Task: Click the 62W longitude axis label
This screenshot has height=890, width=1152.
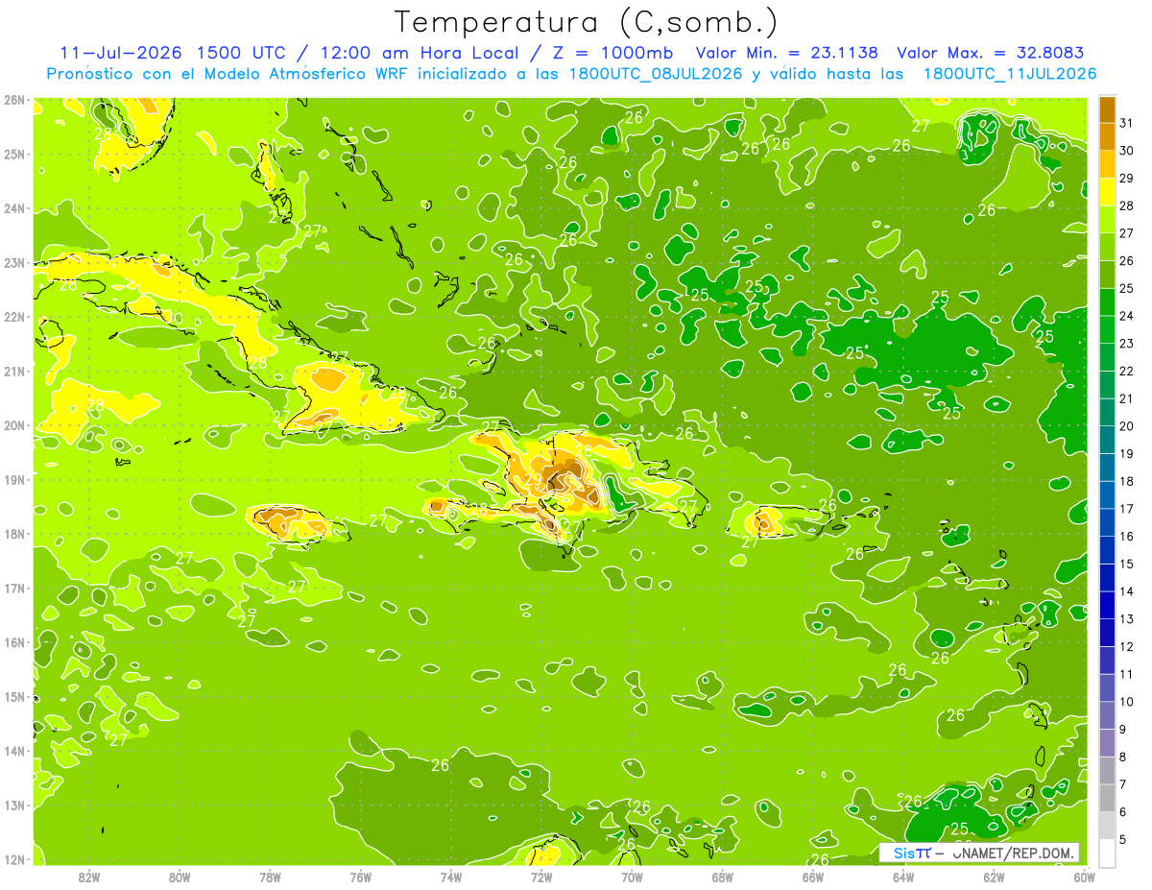Action: click(x=994, y=876)
